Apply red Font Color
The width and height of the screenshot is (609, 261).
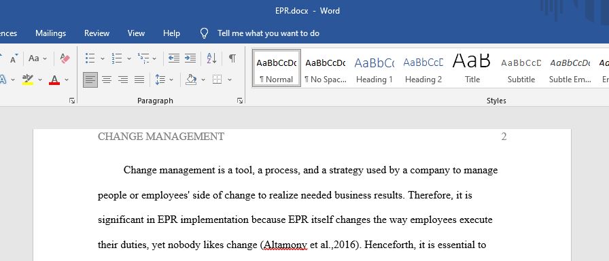pos(54,80)
